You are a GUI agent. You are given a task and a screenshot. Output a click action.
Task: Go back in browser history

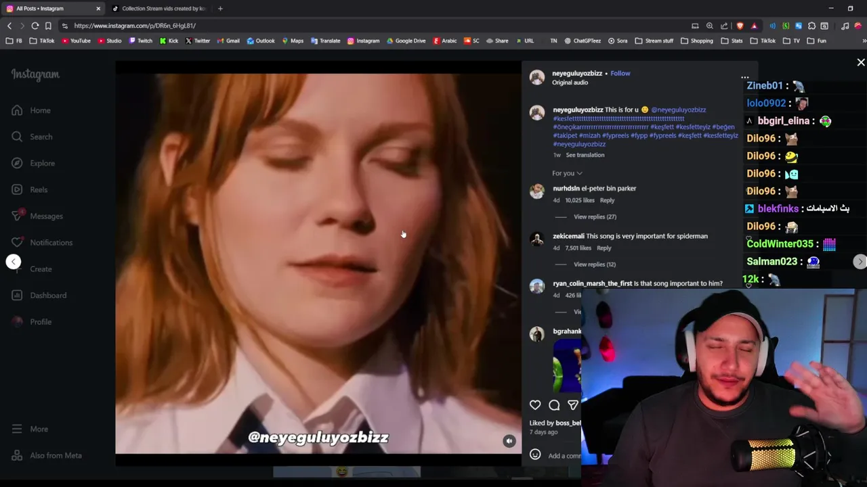point(9,26)
